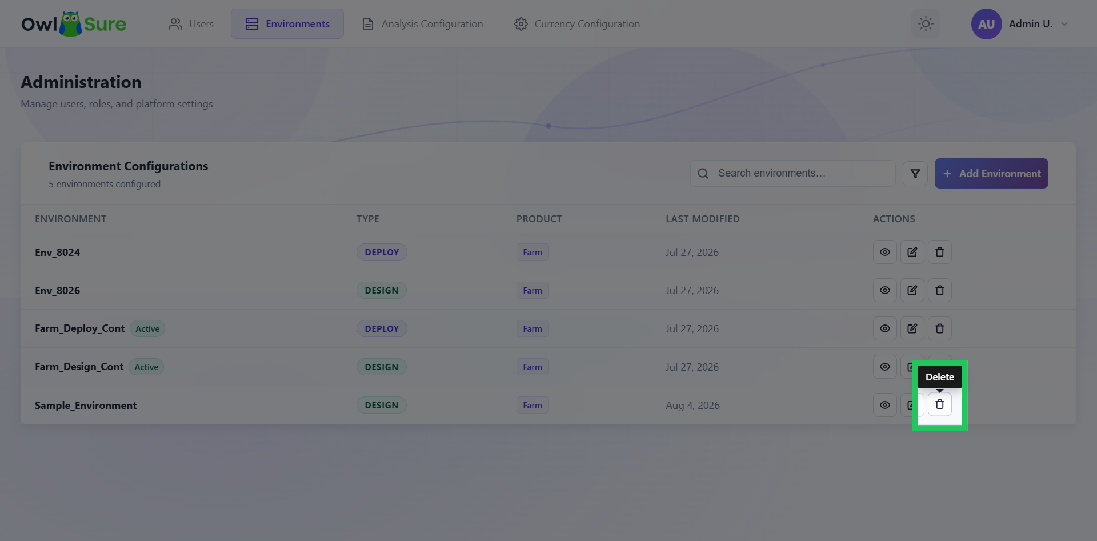View Farm_Deploy_Cont environment details
This screenshot has width=1097, height=541.
(884, 328)
